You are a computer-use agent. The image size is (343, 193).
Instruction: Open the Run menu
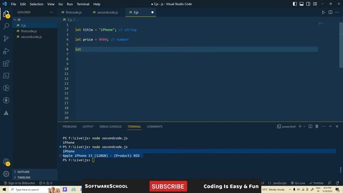(70, 4)
